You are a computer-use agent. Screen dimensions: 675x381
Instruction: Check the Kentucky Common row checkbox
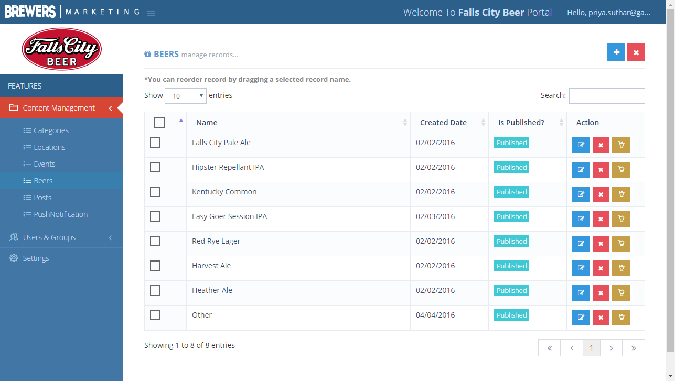pyautogui.click(x=155, y=192)
